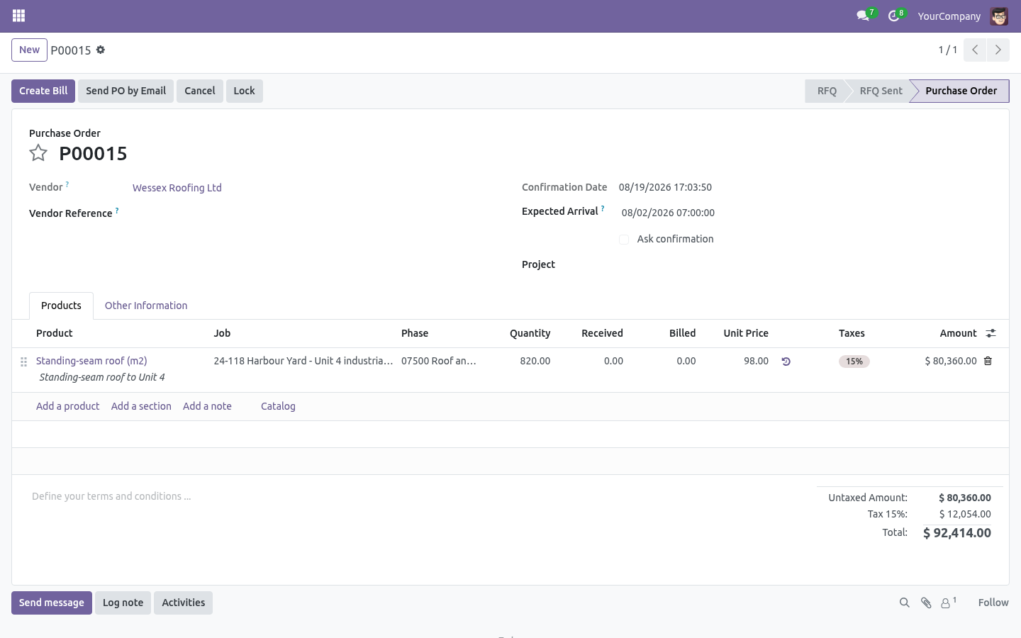Toggle the Ask confirmation checkbox
The width and height of the screenshot is (1021, 638).
[x=624, y=240]
